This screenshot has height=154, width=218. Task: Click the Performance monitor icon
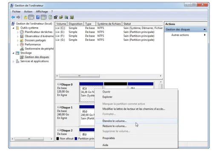point(22,44)
